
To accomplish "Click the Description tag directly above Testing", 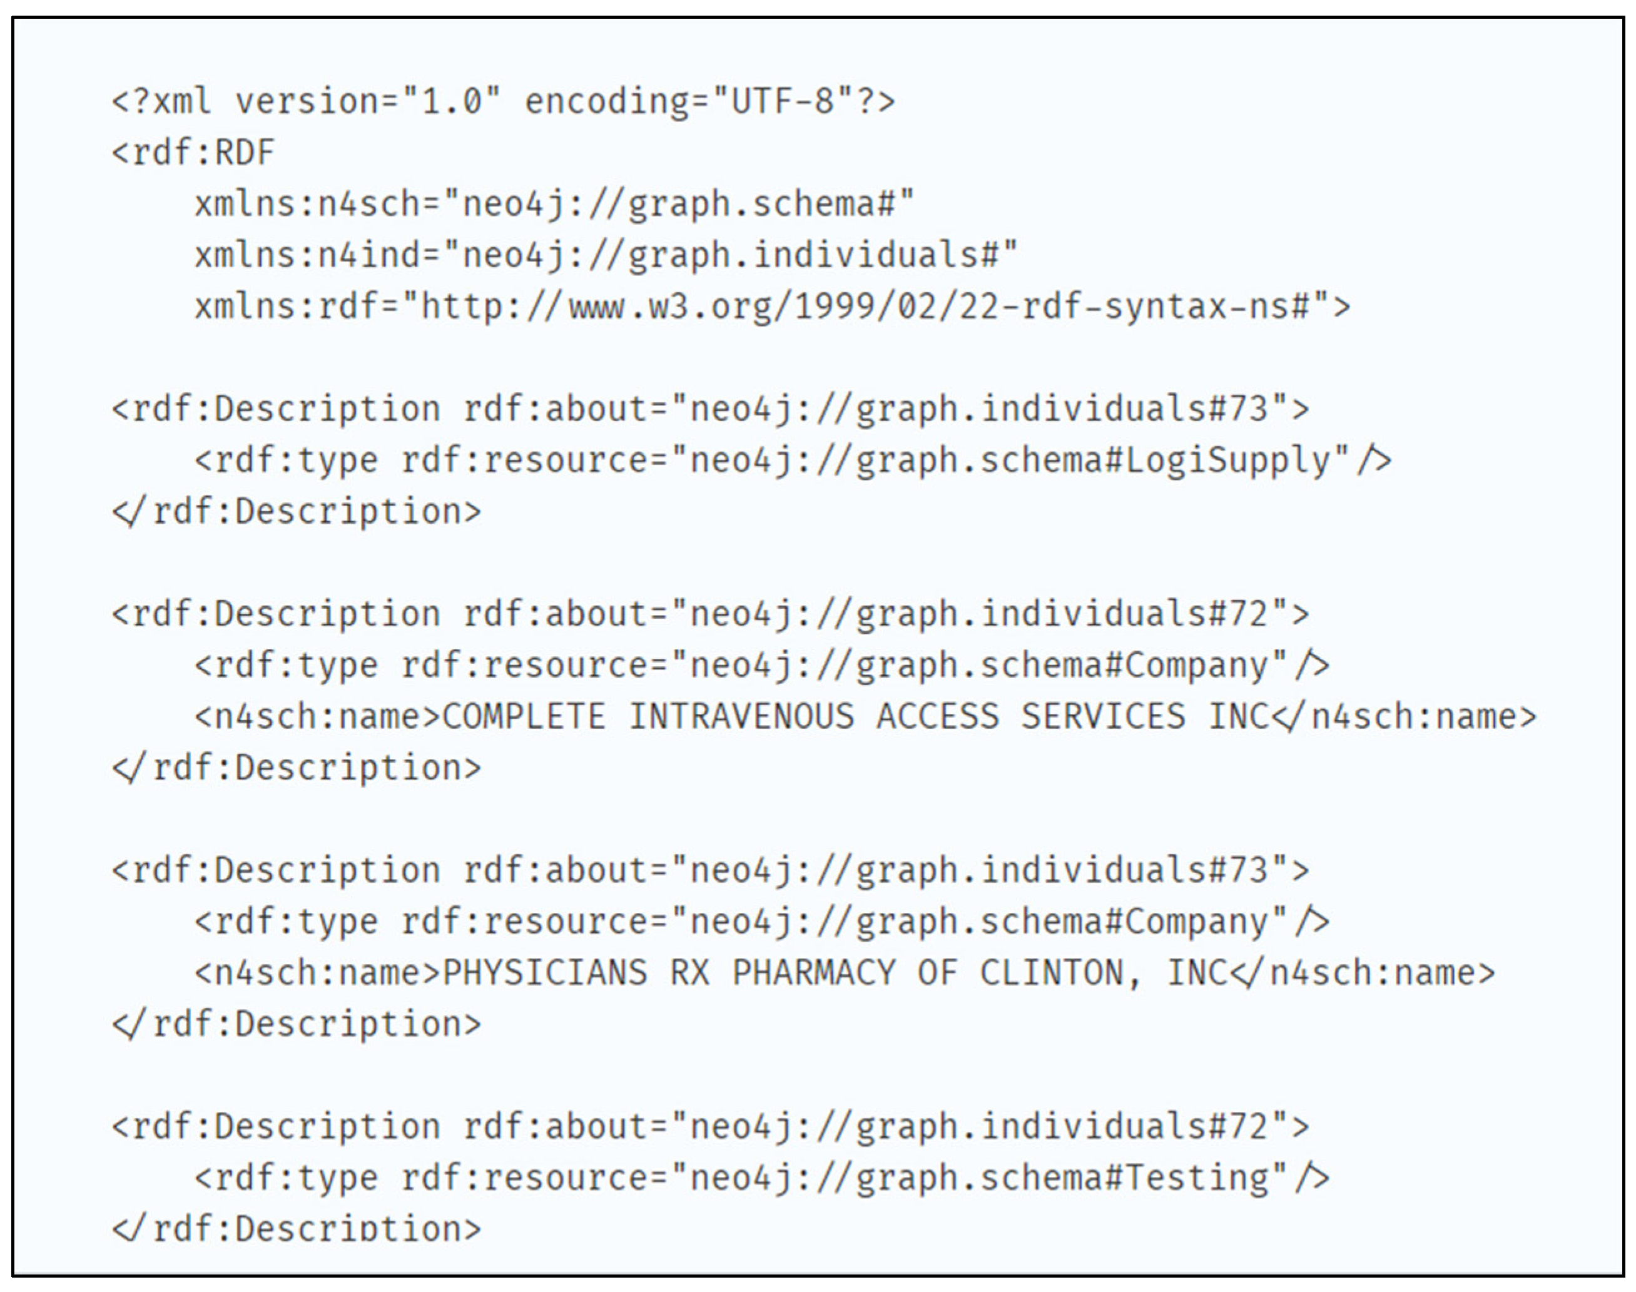I will (709, 1126).
